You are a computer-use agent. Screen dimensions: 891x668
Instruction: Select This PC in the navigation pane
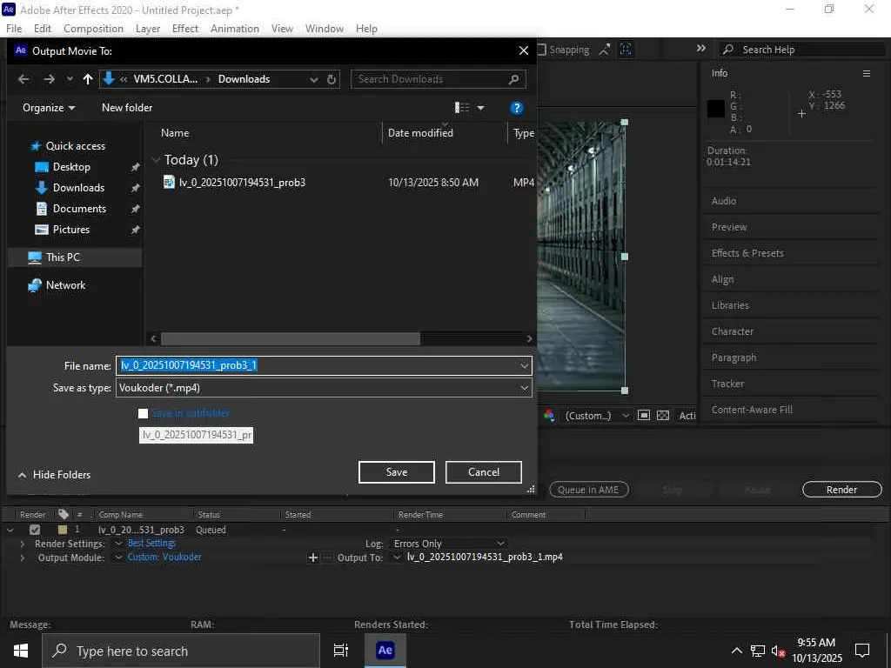[63, 257]
